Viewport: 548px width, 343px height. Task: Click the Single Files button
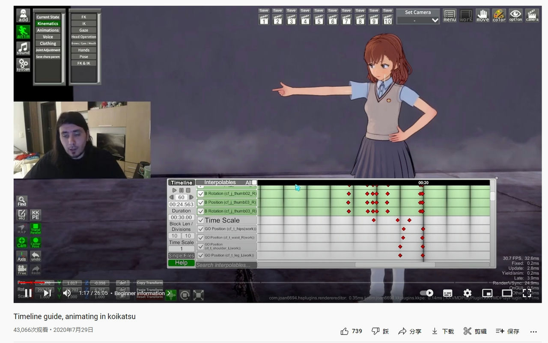coord(181,255)
